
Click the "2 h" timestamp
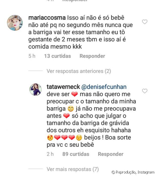[x=50, y=154]
